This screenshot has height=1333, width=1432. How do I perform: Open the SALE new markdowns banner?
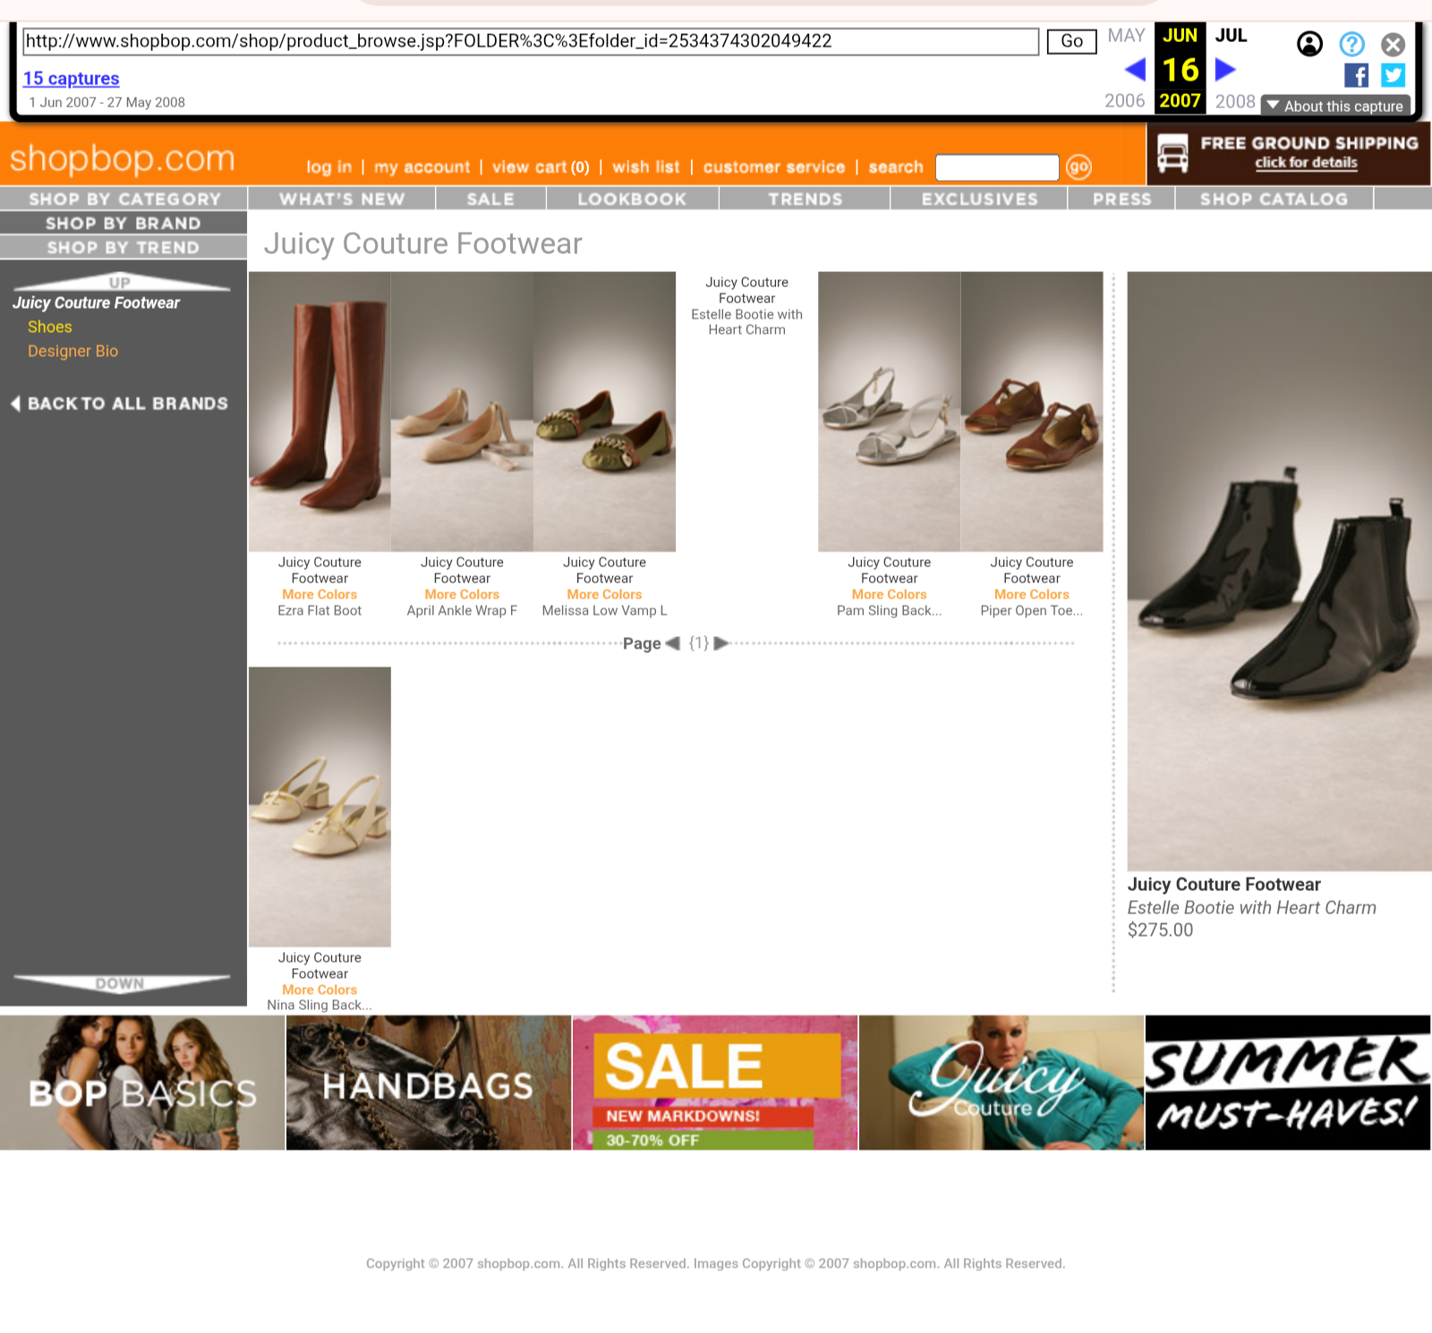(x=715, y=1083)
